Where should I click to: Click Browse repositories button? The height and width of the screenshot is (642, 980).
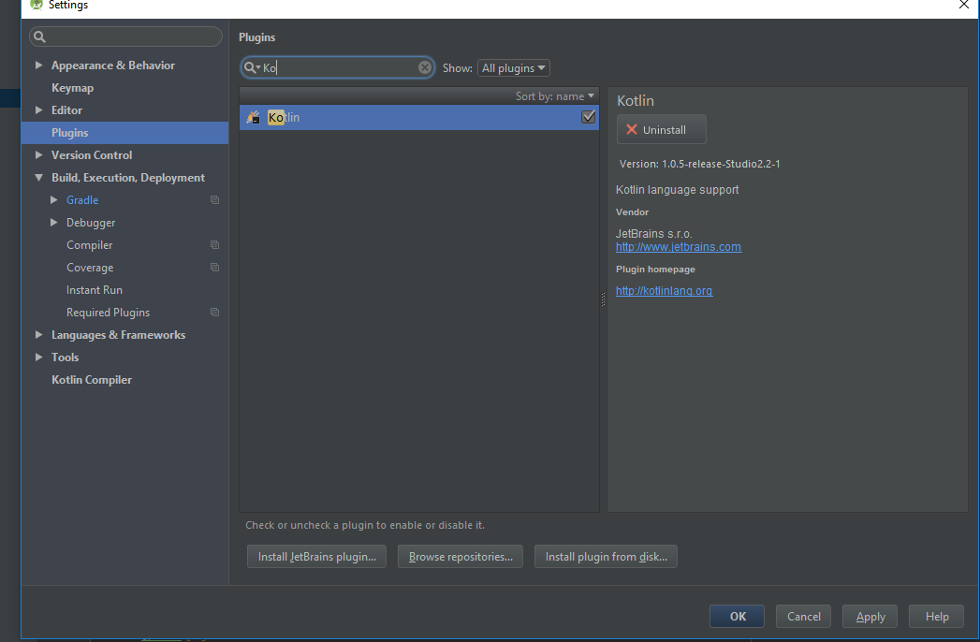461,556
